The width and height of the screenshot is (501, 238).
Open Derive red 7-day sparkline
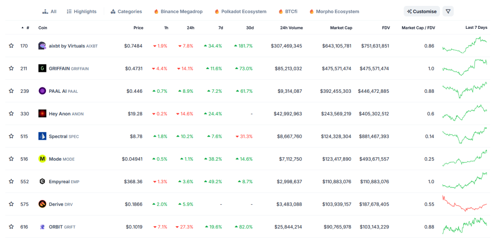(465, 203)
